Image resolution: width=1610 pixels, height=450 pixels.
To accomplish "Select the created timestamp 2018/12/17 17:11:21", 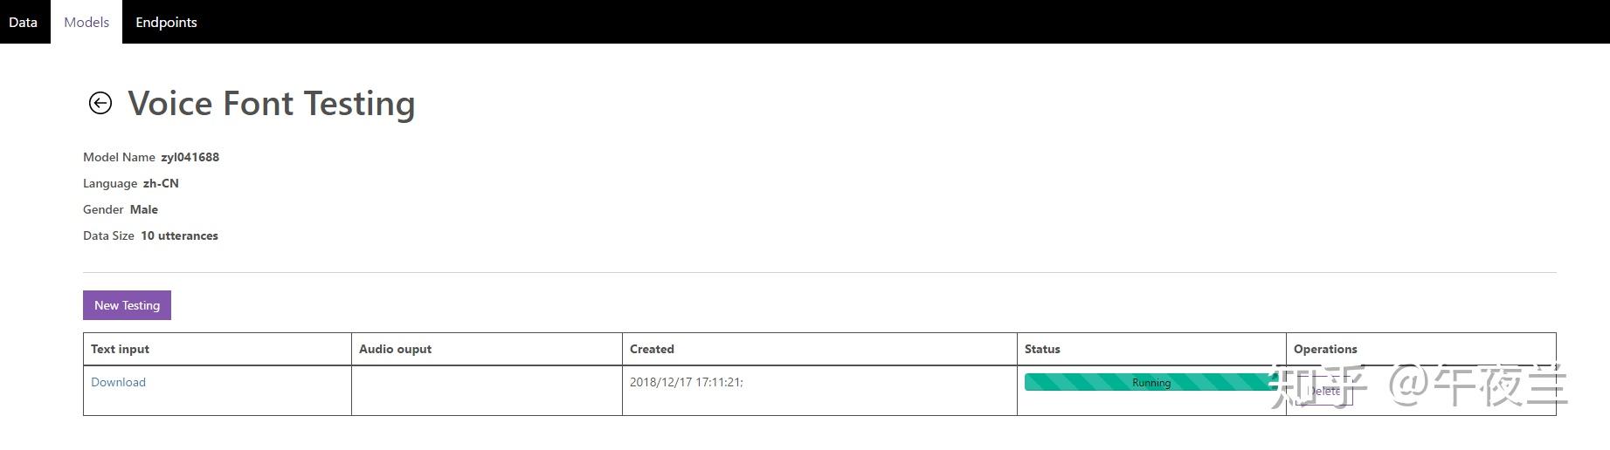I will coord(686,382).
